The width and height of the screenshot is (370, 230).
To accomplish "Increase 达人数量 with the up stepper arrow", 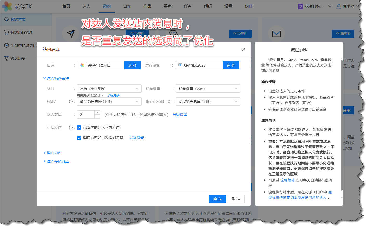I will pyautogui.click(x=97, y=113).
